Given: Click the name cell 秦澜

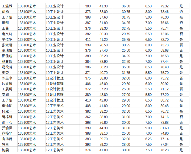Looking at the screenshot, I should point(5,95).
